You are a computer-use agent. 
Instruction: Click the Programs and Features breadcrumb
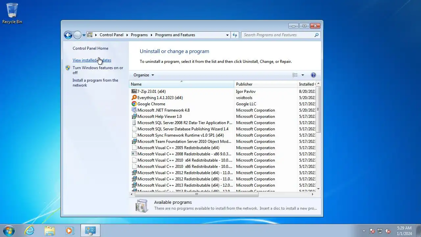pyautogui.click(x=175, y=35)
